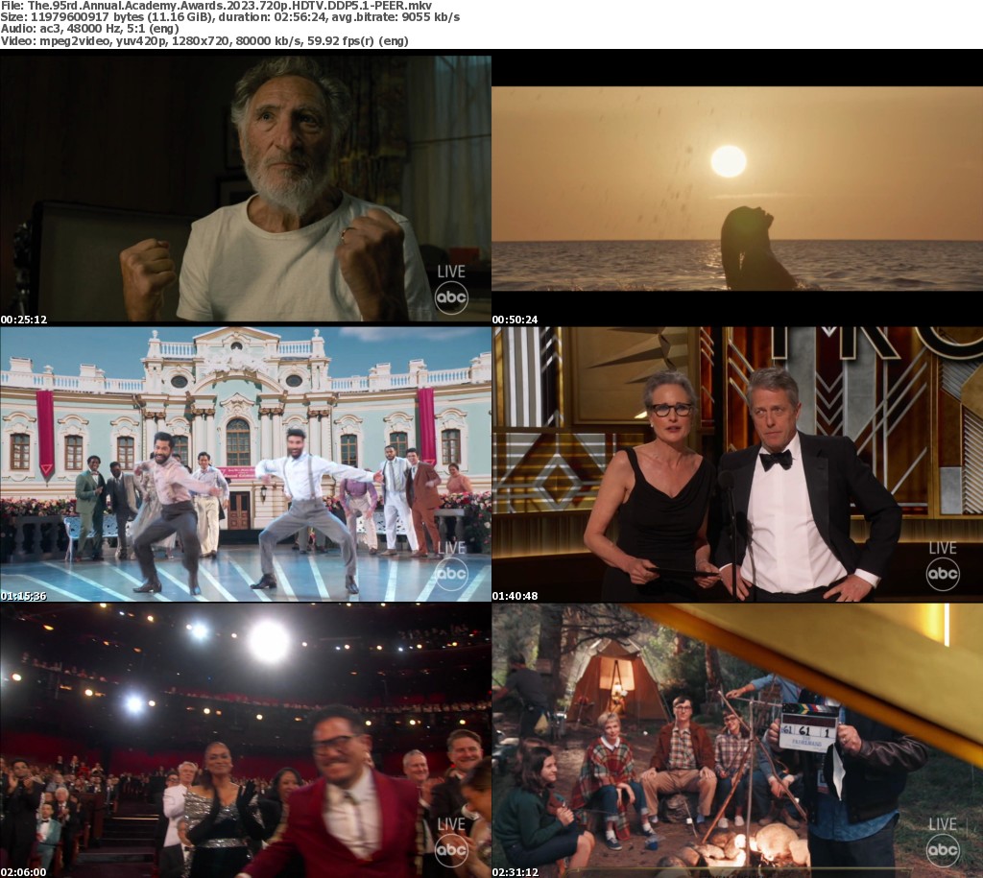Image resolution: width=983 pixels, height=878 pixels.
Task: Click abc logo on presenters frame
Action: pyautogui.click(x=942, y=574)
